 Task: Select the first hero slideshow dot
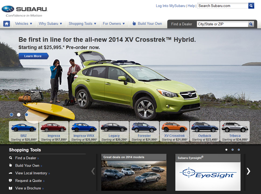click(11, 115)
